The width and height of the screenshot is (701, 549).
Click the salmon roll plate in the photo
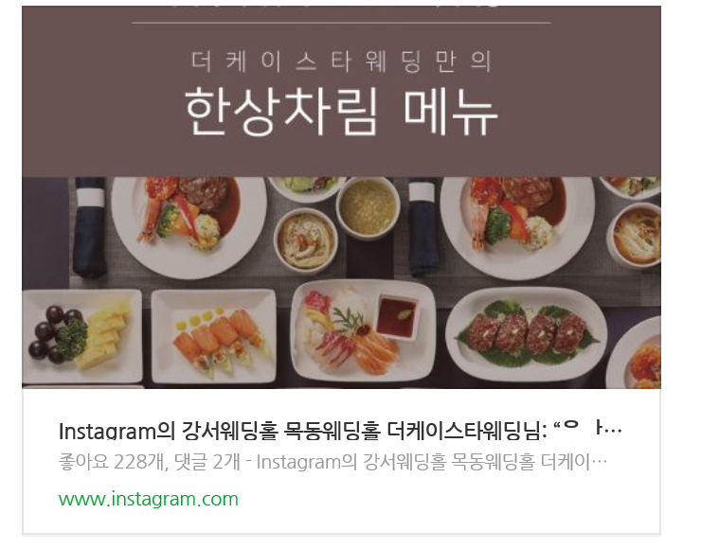click(214, 336)
